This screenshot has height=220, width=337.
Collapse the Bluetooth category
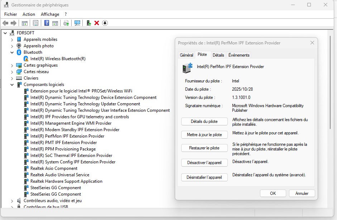point(12,52)
